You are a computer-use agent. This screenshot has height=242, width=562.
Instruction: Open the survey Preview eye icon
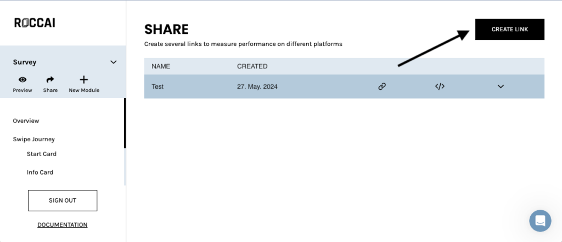22,80
